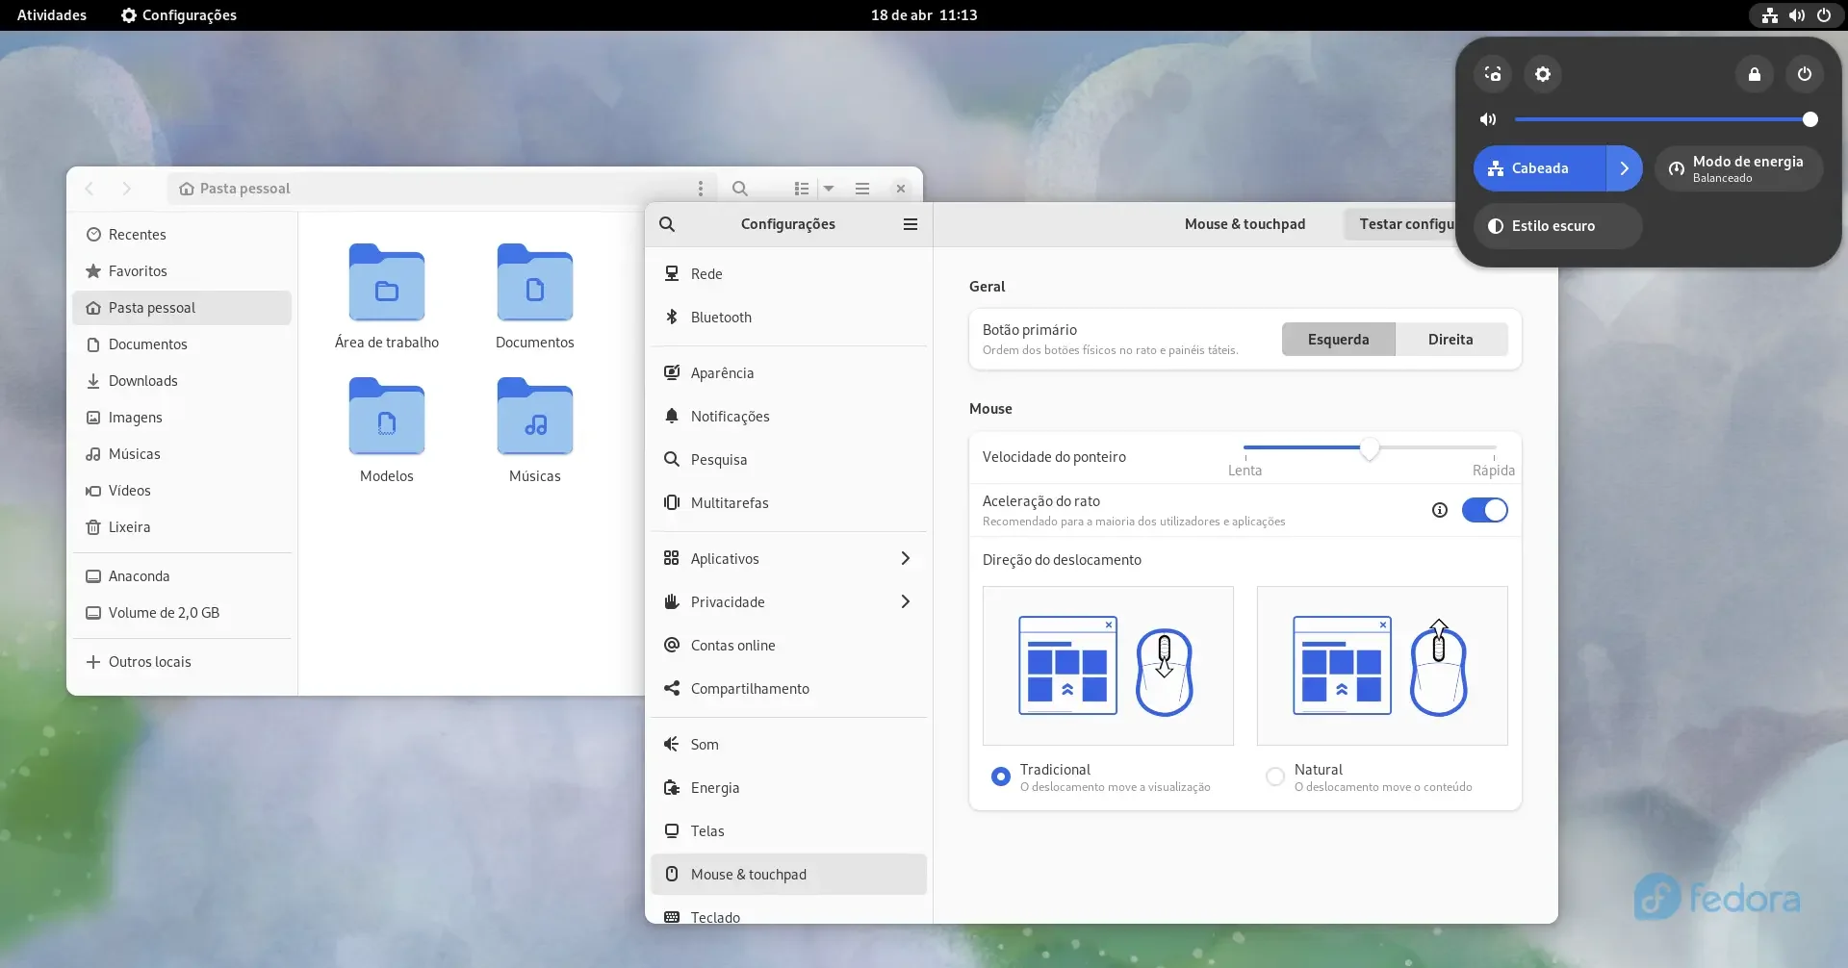Expand Aplicativos settings chevron
Image resolution: width=1848 pixels, height=968 pixels.
click(905, 559)
